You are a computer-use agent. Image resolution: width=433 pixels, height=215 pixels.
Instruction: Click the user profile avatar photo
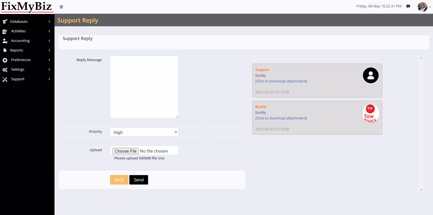tap(422, 7)
